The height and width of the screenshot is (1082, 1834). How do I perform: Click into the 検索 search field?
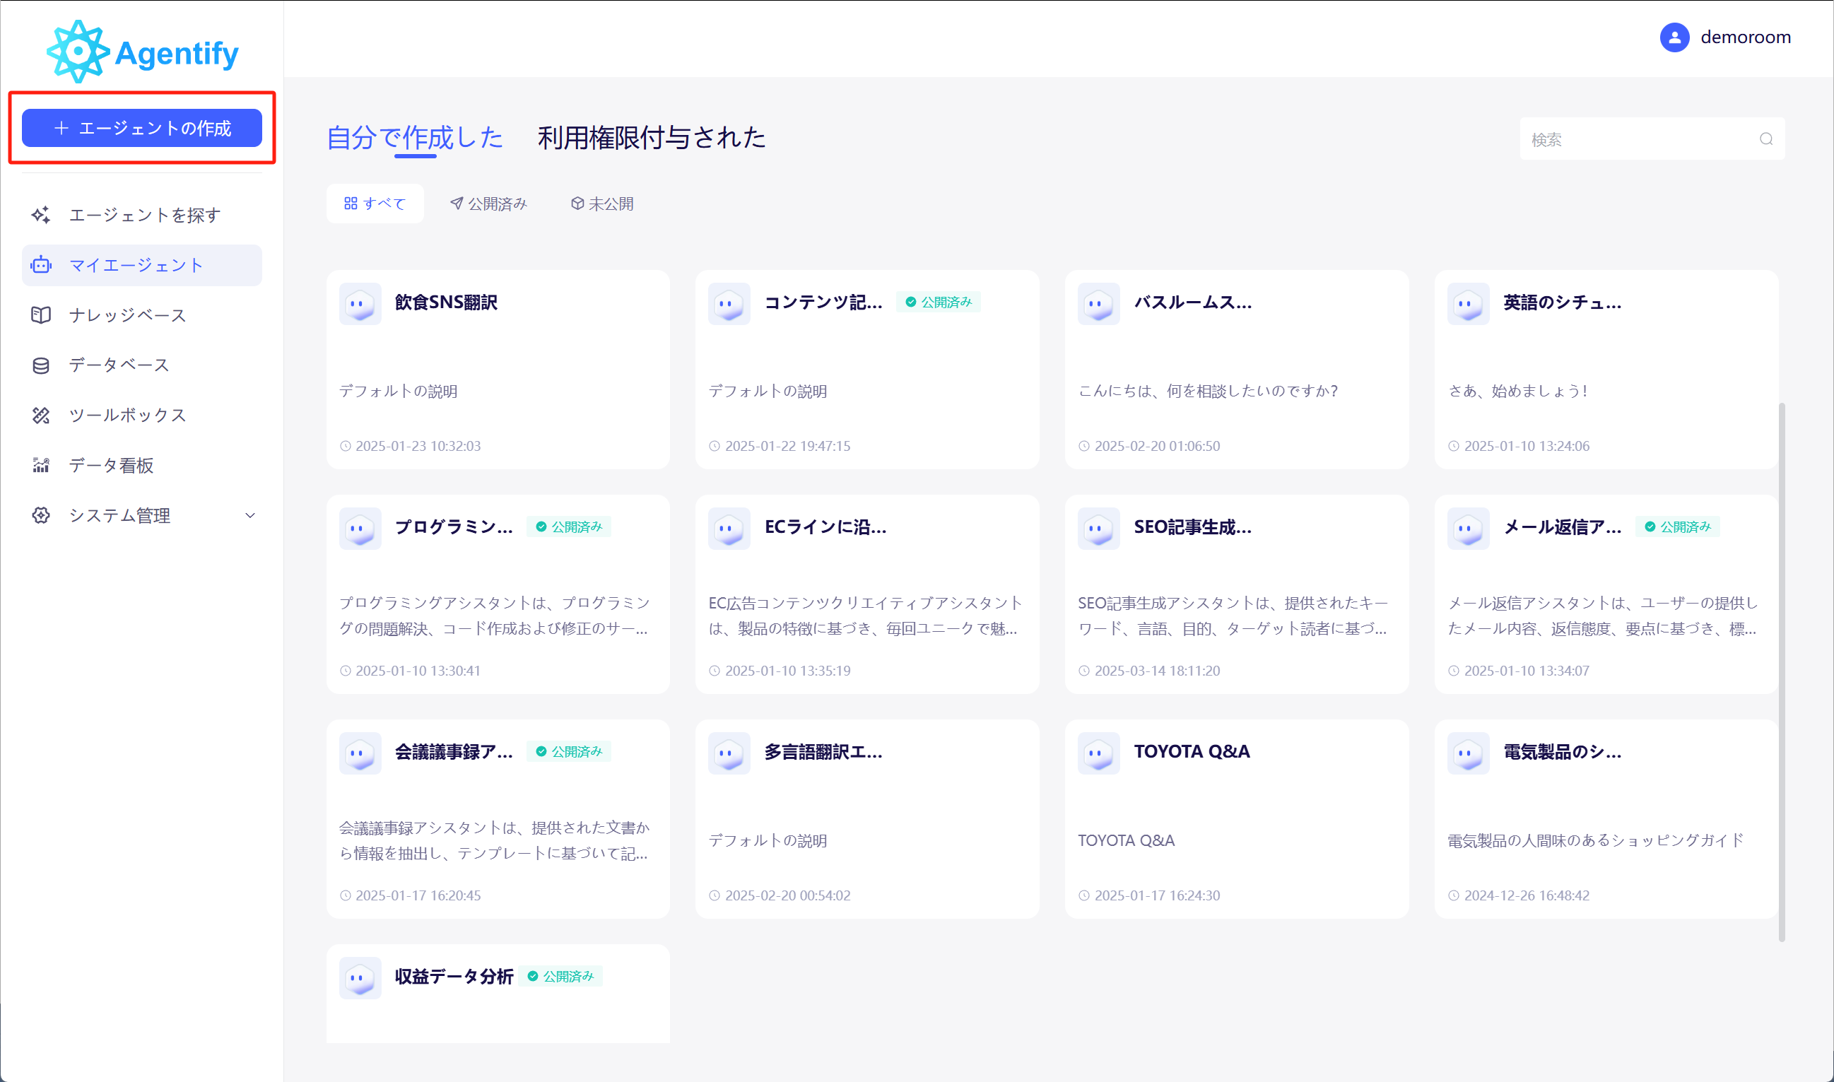pyautogui.click(x=1640, y=139)
